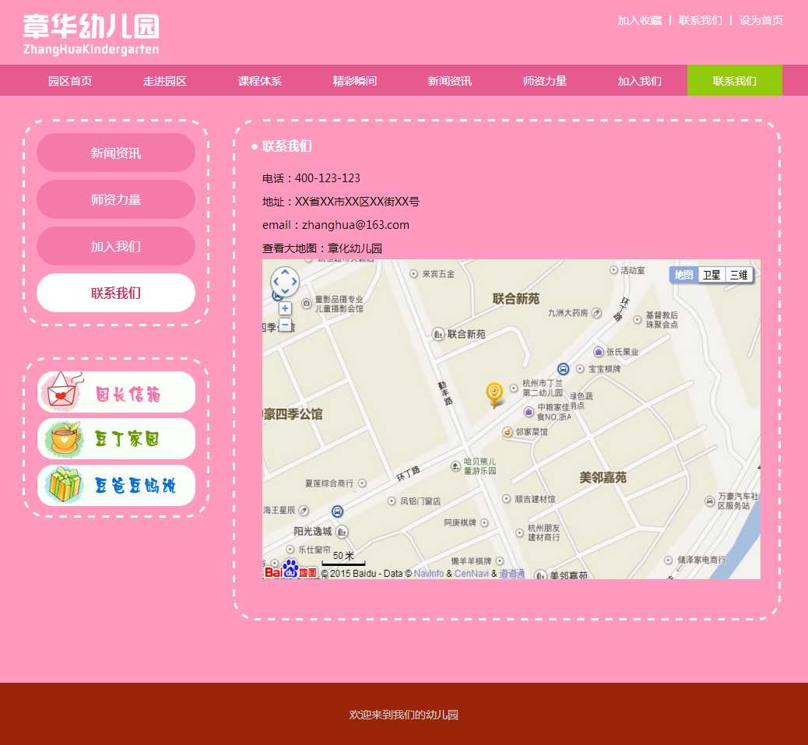Select the 地图 map view mode
The height and width of the screenshot is (745, 808).
[x=683, y=275]
